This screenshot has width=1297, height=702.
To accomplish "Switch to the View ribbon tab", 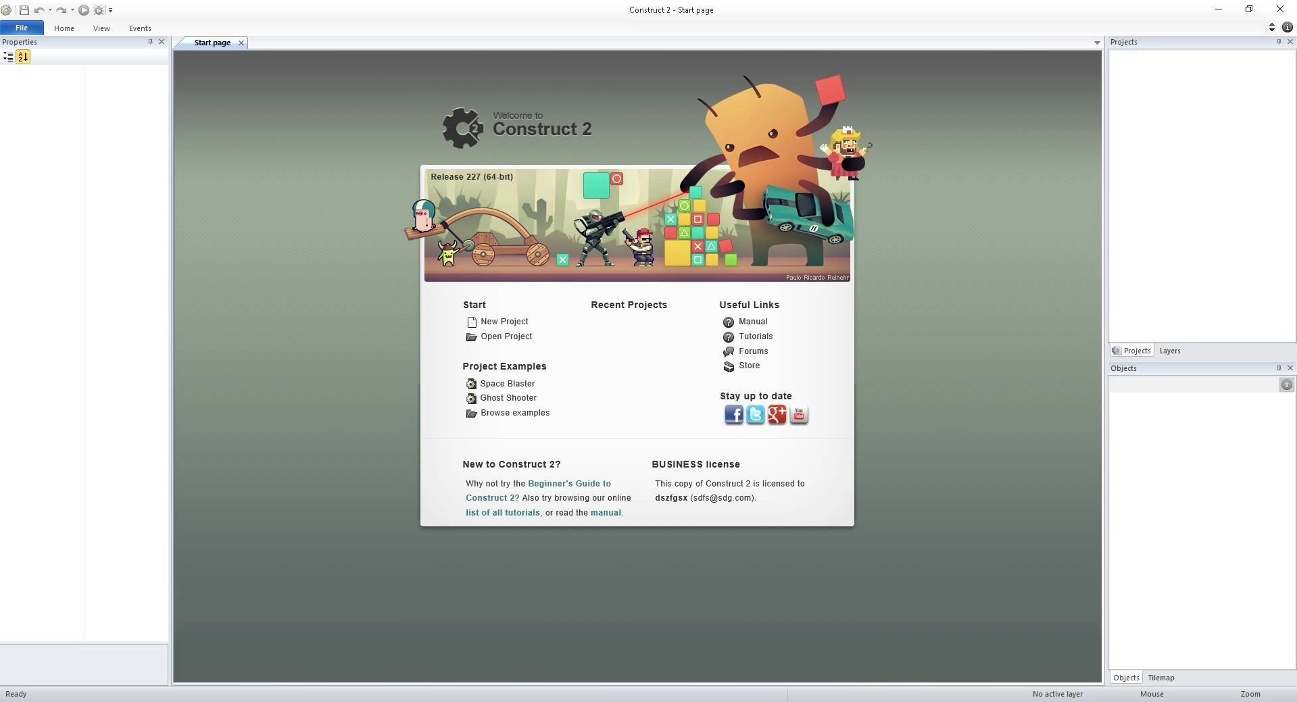I will (x=101, y=28).
